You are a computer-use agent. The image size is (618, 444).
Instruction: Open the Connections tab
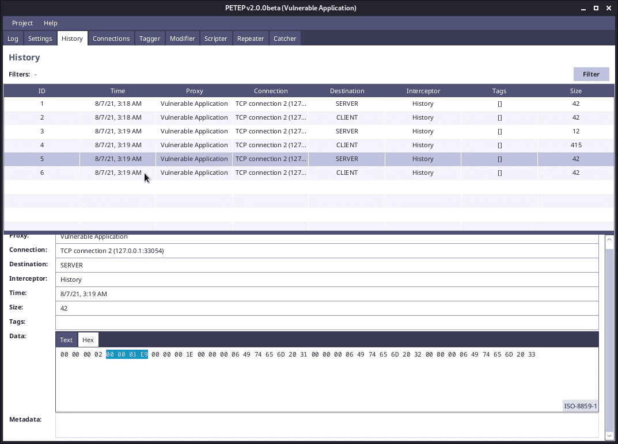point(111,39)
